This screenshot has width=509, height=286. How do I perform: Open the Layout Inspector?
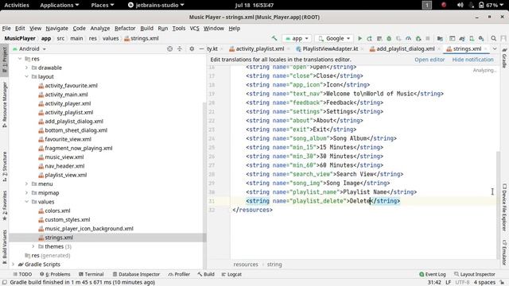coord(474,274)
